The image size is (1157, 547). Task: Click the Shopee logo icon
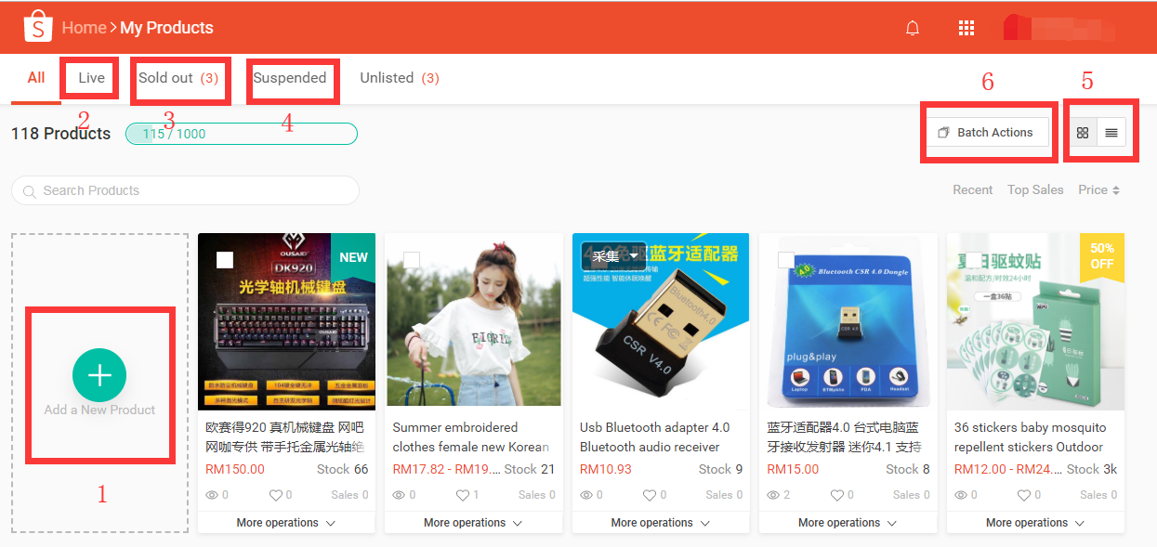click(x=38, y=28)
